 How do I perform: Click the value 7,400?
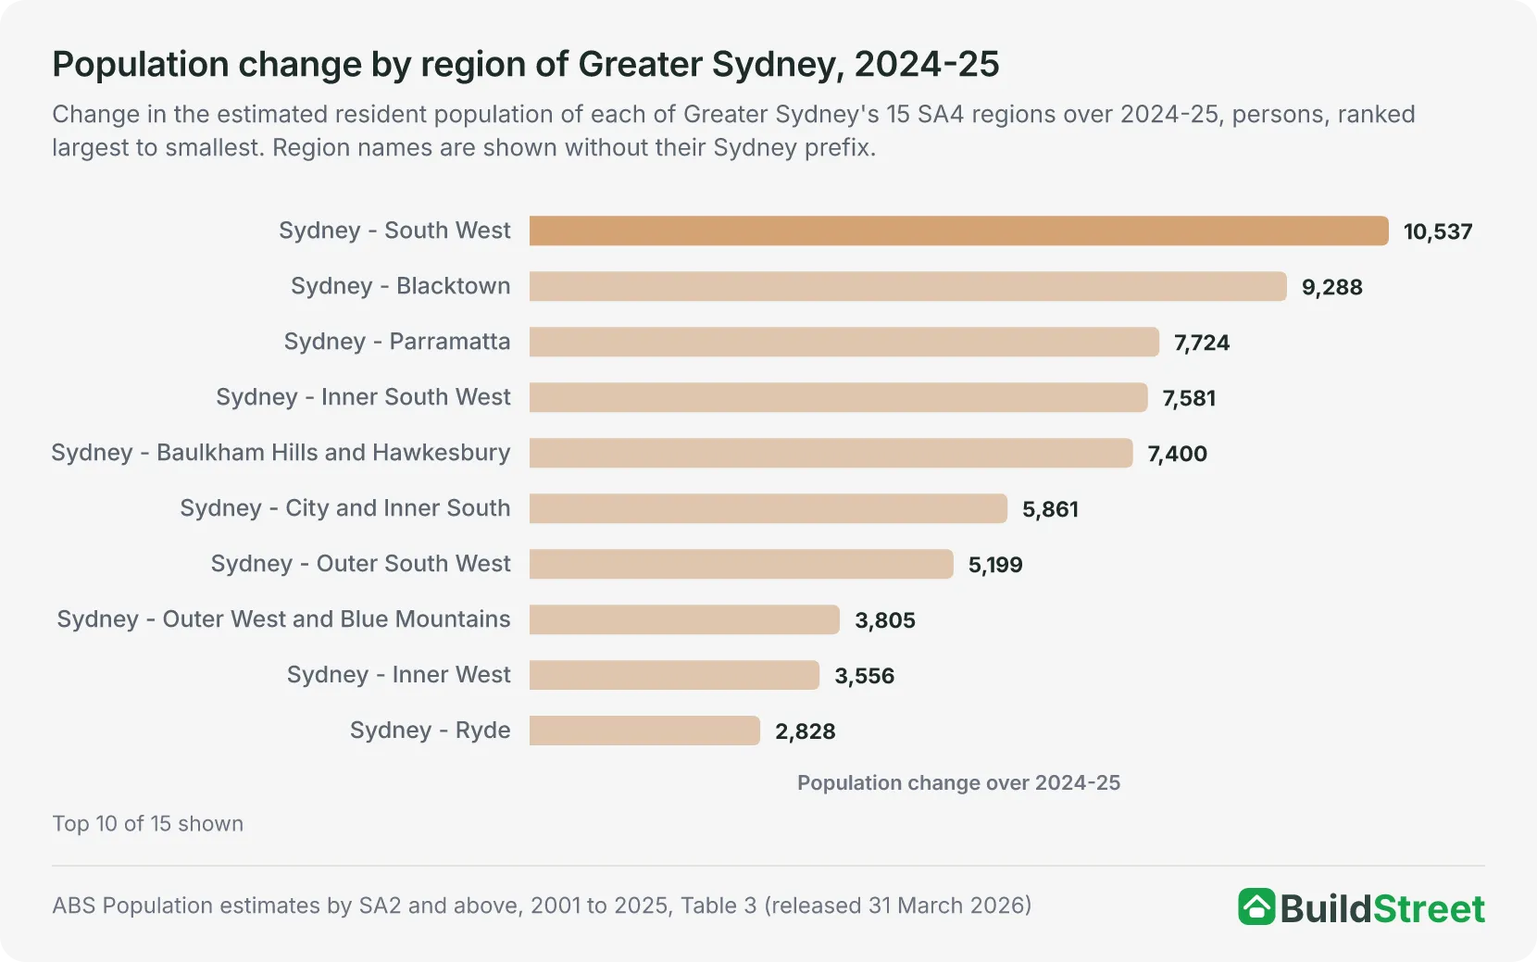(1178, 454)
